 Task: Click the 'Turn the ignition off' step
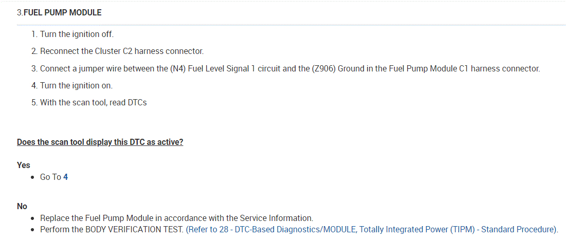click(x=77, y=34)
